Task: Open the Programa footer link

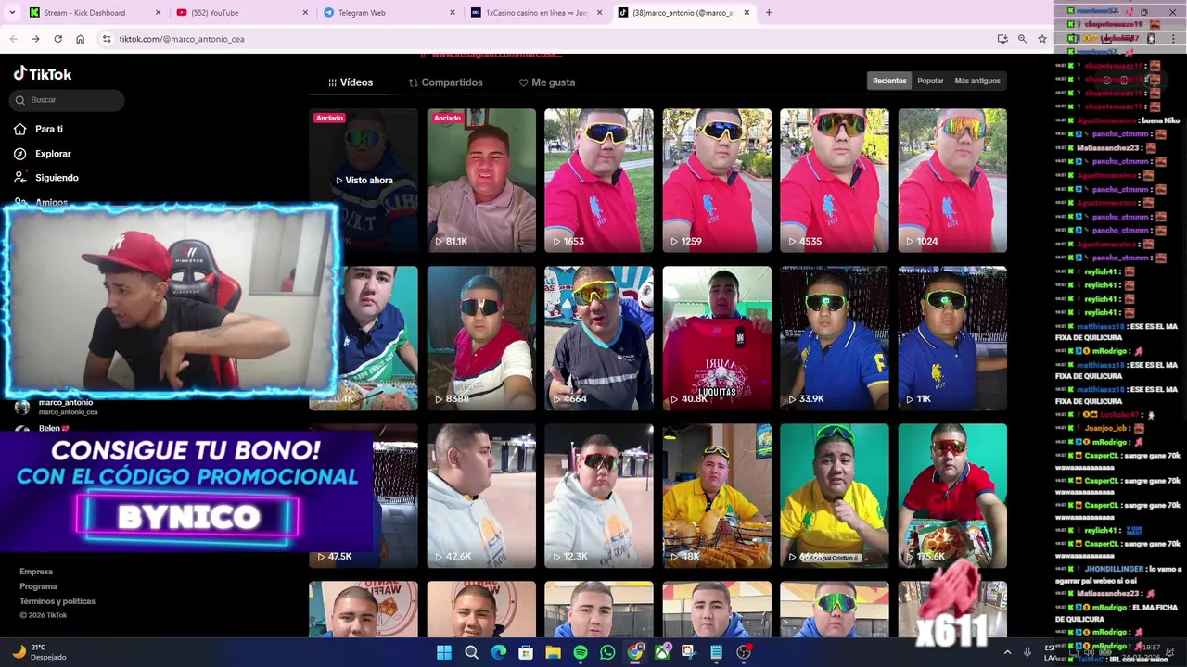Action: (x=38, y=586)
